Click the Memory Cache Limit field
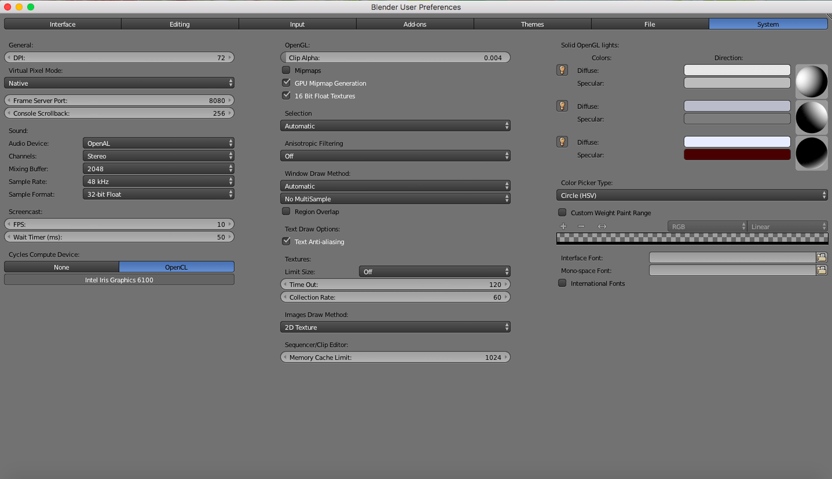This screenshot has height=479, width=832. point(395,357)
